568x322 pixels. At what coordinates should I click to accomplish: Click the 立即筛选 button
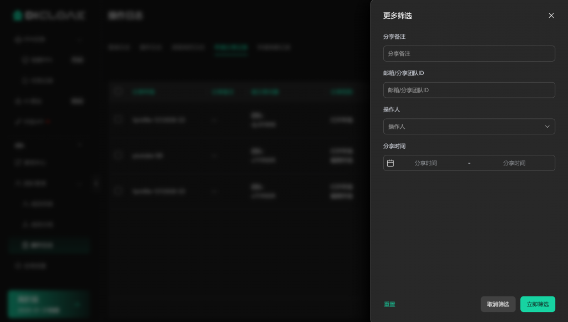click(x=537, y=304)
